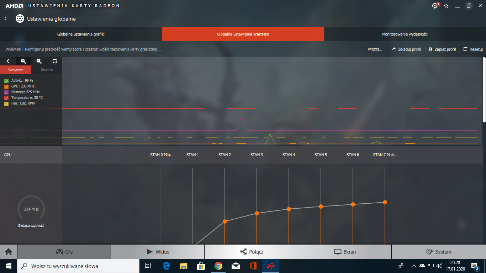Screen dimensions: 486x273
Task: Click STAN 3 frequency point
Action: pos(257,213)
